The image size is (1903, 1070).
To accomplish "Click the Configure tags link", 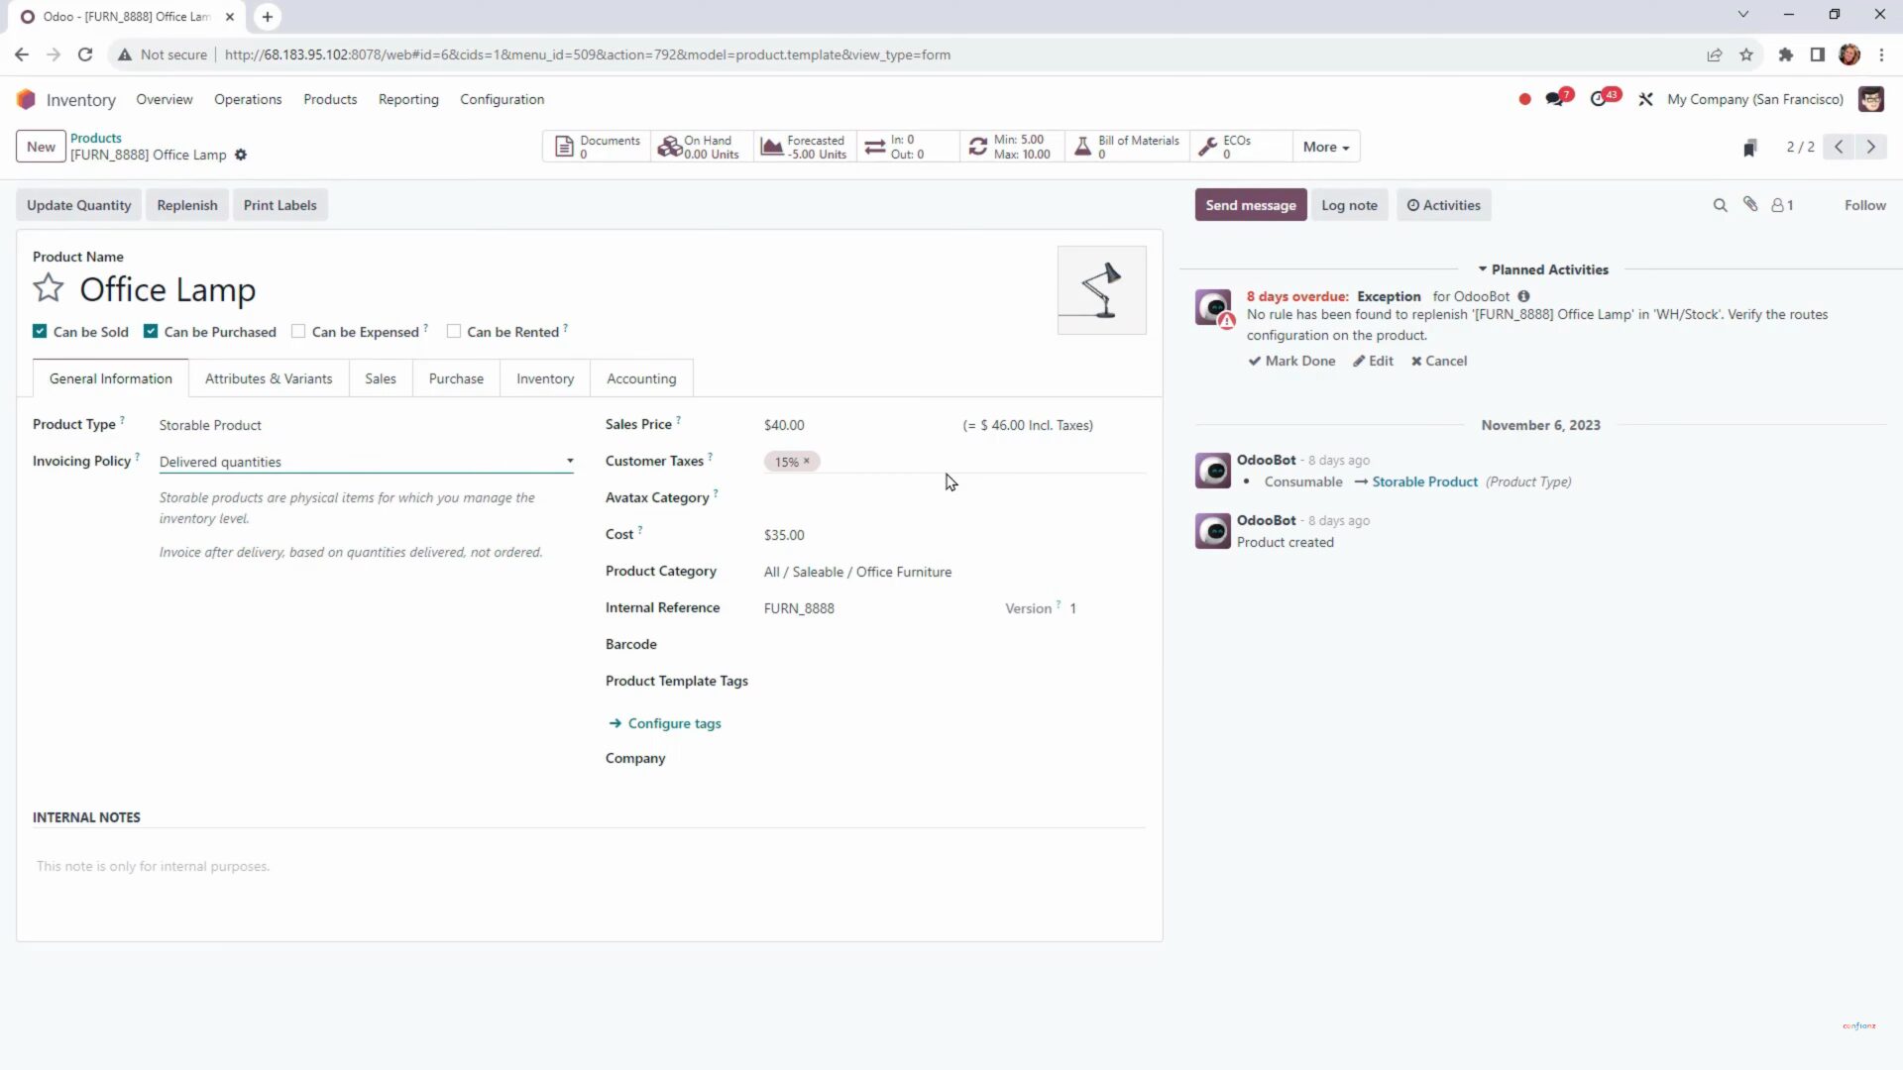I will (x=676, y=724).
